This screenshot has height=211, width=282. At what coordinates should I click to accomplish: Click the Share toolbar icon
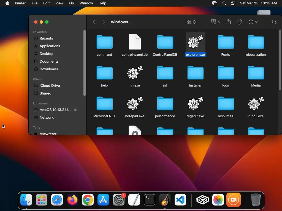[229, 22]
